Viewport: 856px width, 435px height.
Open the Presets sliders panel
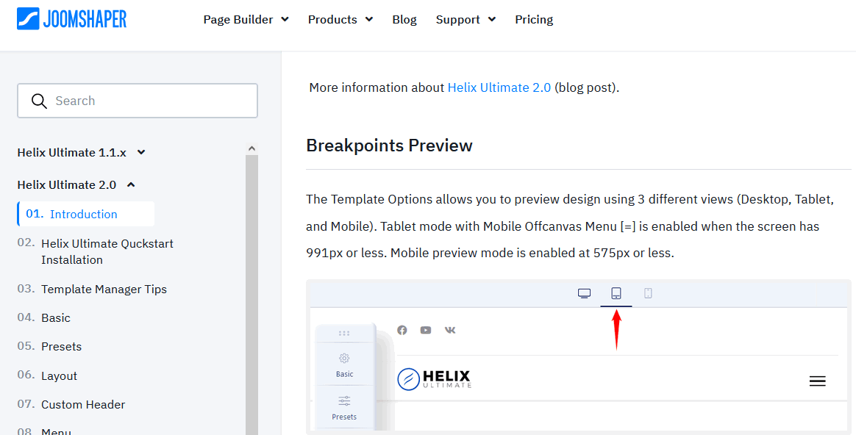(344, 407)
